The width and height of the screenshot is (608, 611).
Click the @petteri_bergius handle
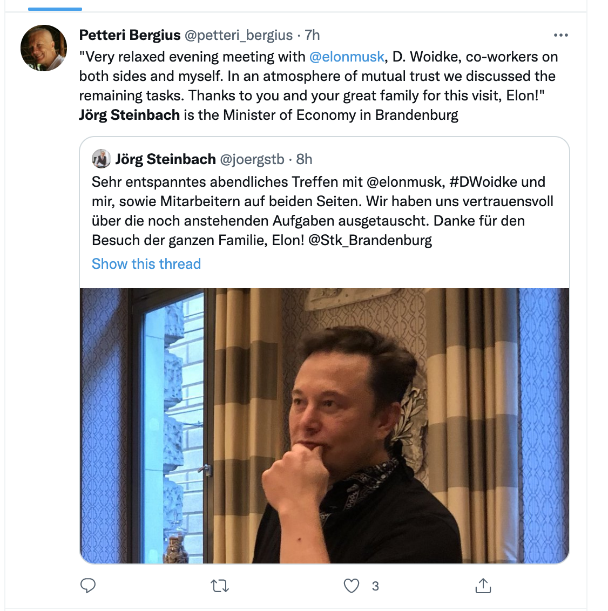click(x=238, y=35)
